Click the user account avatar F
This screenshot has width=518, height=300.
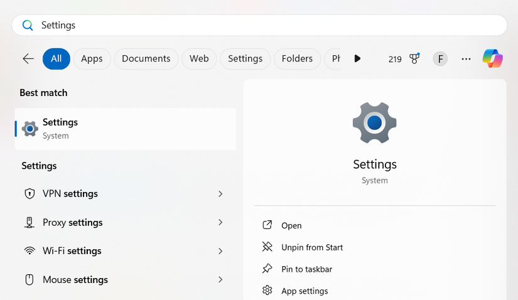click(x=440, y=59)
